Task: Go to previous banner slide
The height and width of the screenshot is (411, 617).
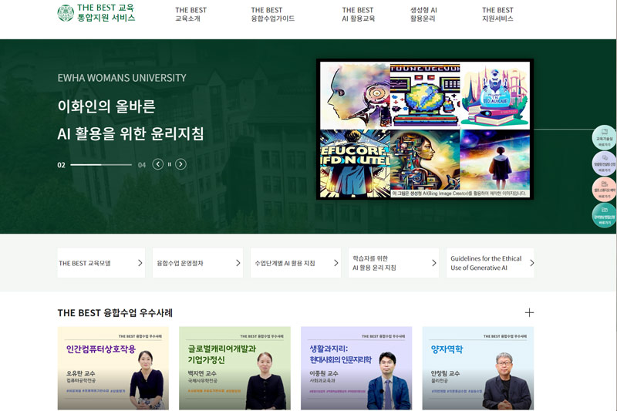Action: 158,164
